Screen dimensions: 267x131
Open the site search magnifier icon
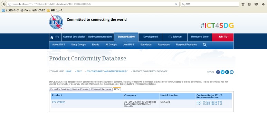click(x=205, y=45)
